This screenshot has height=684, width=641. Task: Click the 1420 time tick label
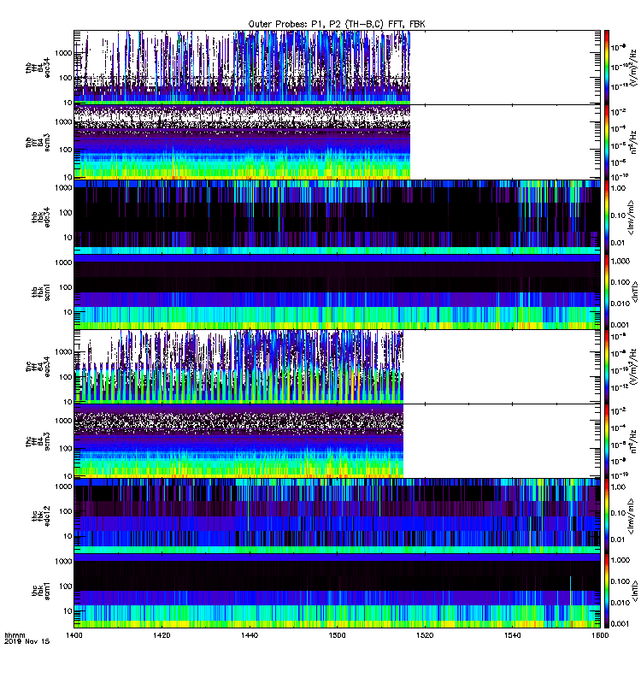162,635
